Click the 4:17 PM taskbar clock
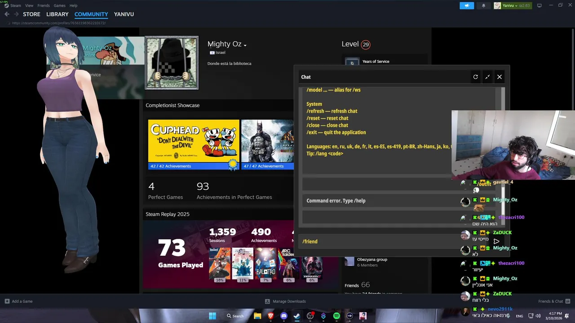This screenshot has width=575, height=323. 555,313
